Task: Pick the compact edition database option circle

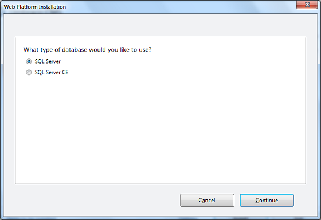Action: (x=29, y=72)
